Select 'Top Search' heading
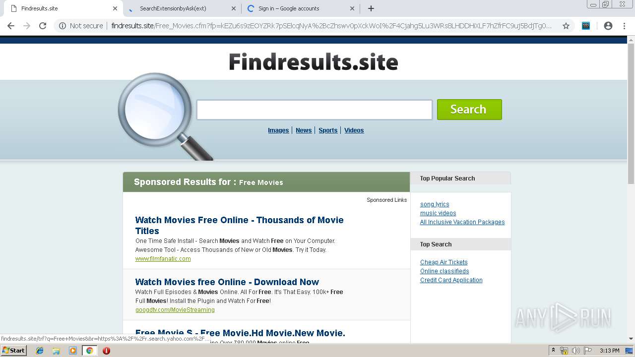Image resolution: width=635 pixels, height=357 pixels. pos(436,244)
